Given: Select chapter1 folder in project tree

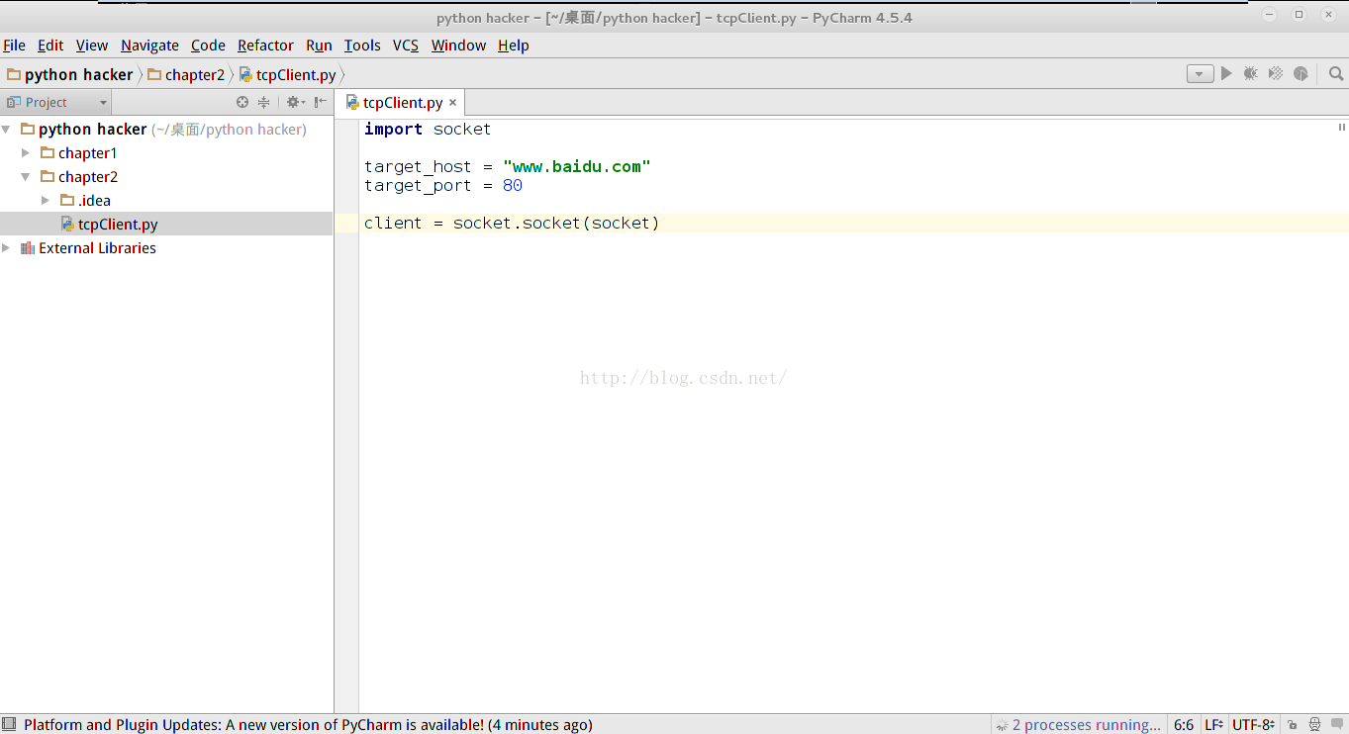Looking at the screenshot, I should point(87,153).
